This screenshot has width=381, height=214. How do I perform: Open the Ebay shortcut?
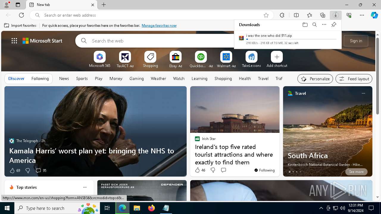[x=176, y=59]
